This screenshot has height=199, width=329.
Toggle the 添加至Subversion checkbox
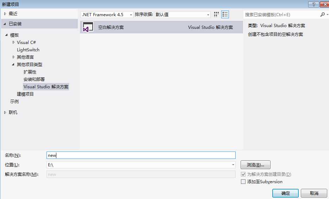coord(243,182)
